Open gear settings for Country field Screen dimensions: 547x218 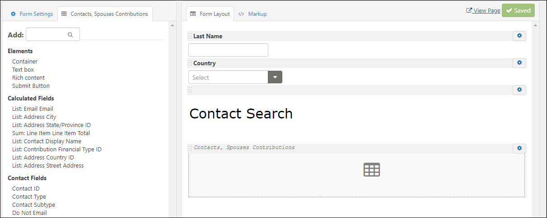pyautogui.click(x=519, y=63)
